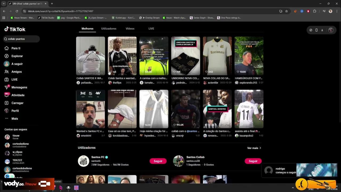Open the Santos Collab account name
Image resolution: width=341 pixels, height=192 pixels.
[195, 157]
